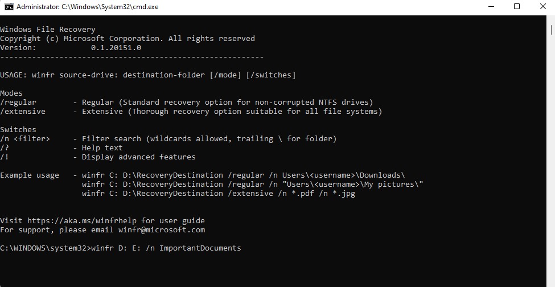The height and width of the screenshot is (287, 555).
Task: Close the cmd.exe window
Action: [x=542, y=7]
